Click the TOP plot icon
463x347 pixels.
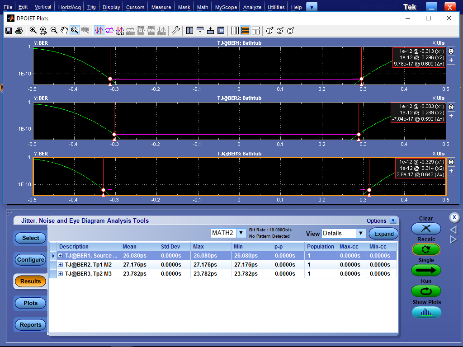[221, 30]
